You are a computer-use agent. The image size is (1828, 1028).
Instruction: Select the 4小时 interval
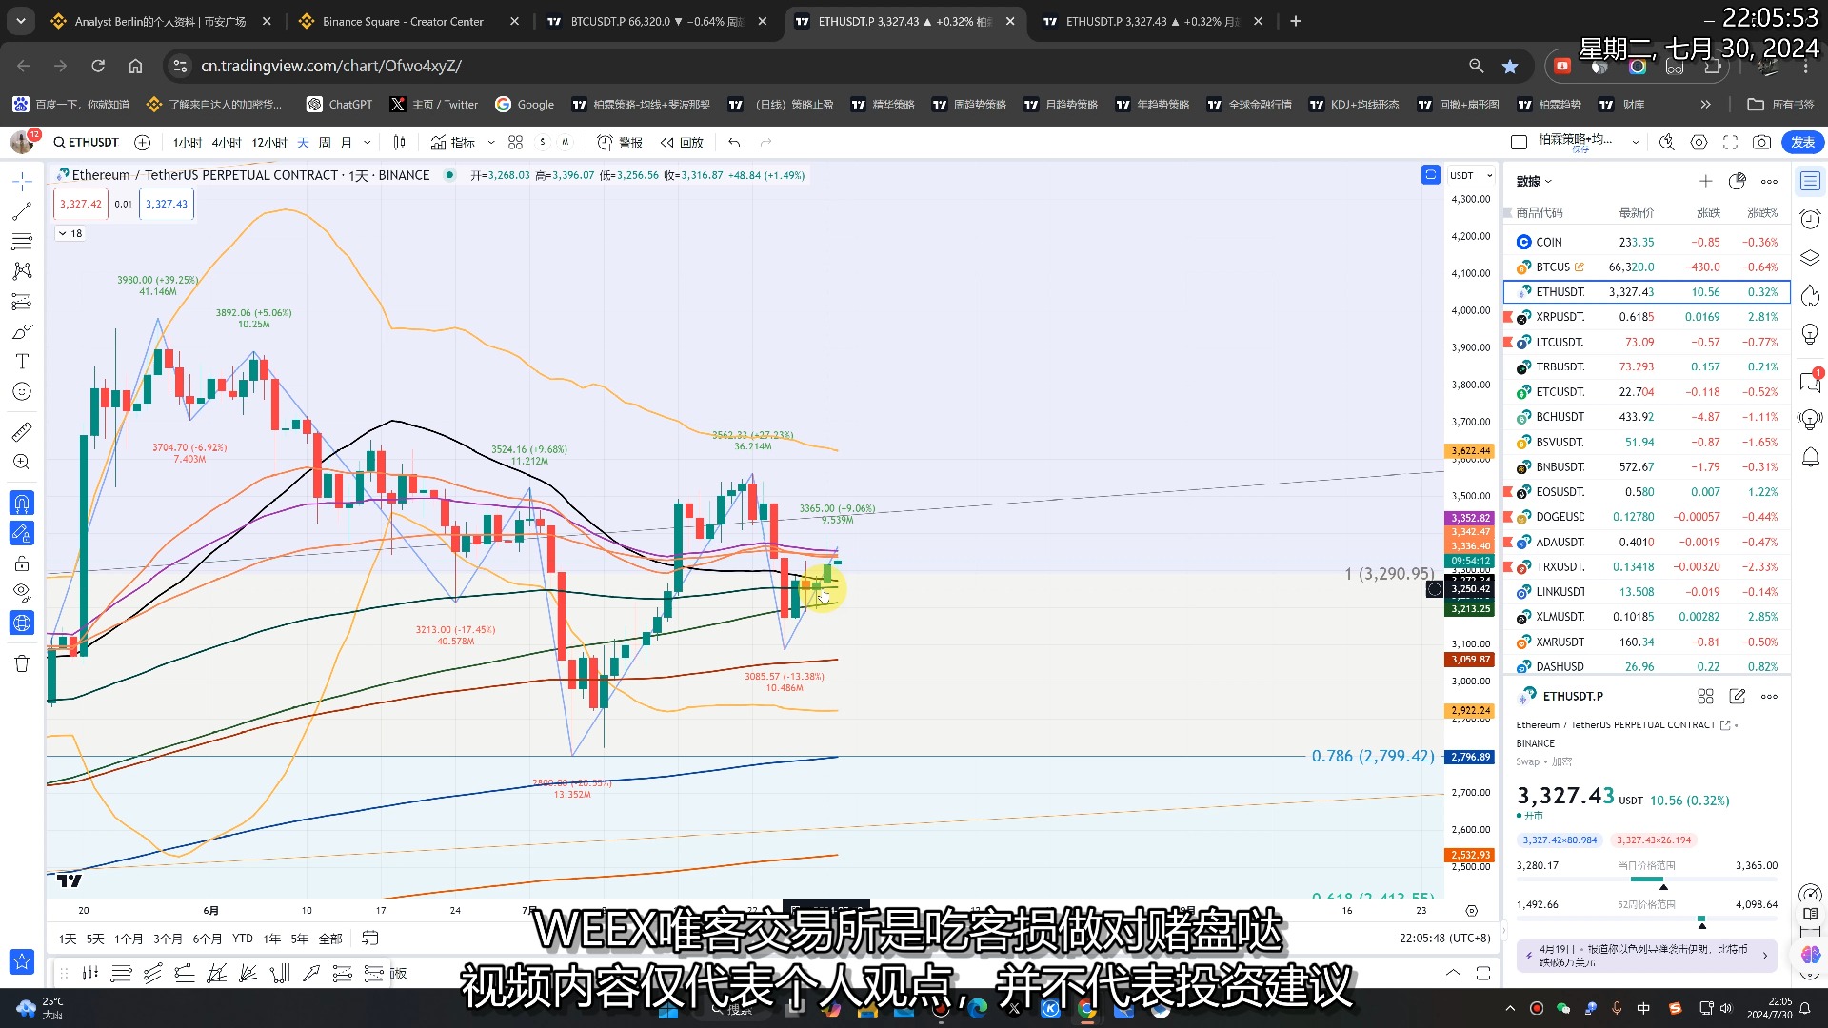coord(226,143)
